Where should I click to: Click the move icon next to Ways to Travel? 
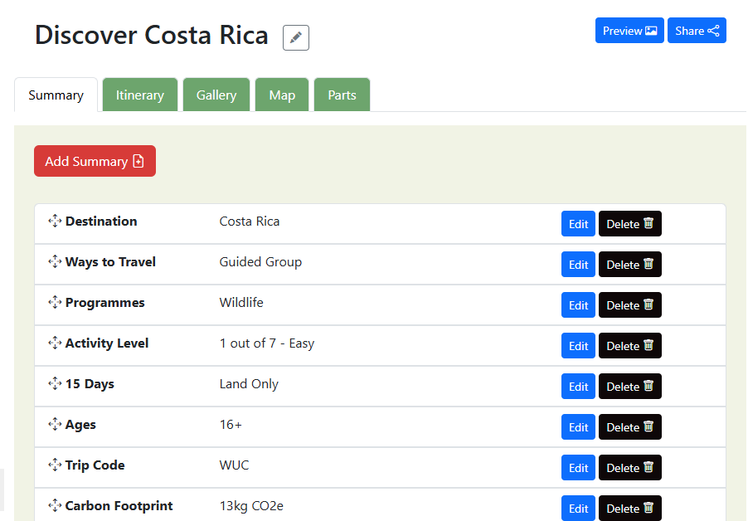[x=56, y=262]
